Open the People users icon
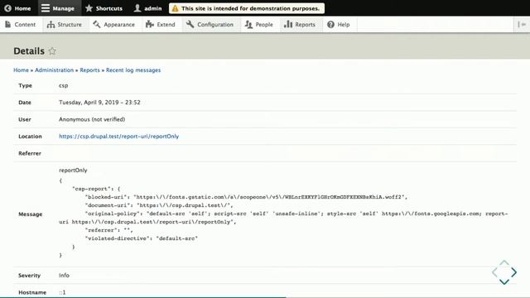 pos(248,24)
